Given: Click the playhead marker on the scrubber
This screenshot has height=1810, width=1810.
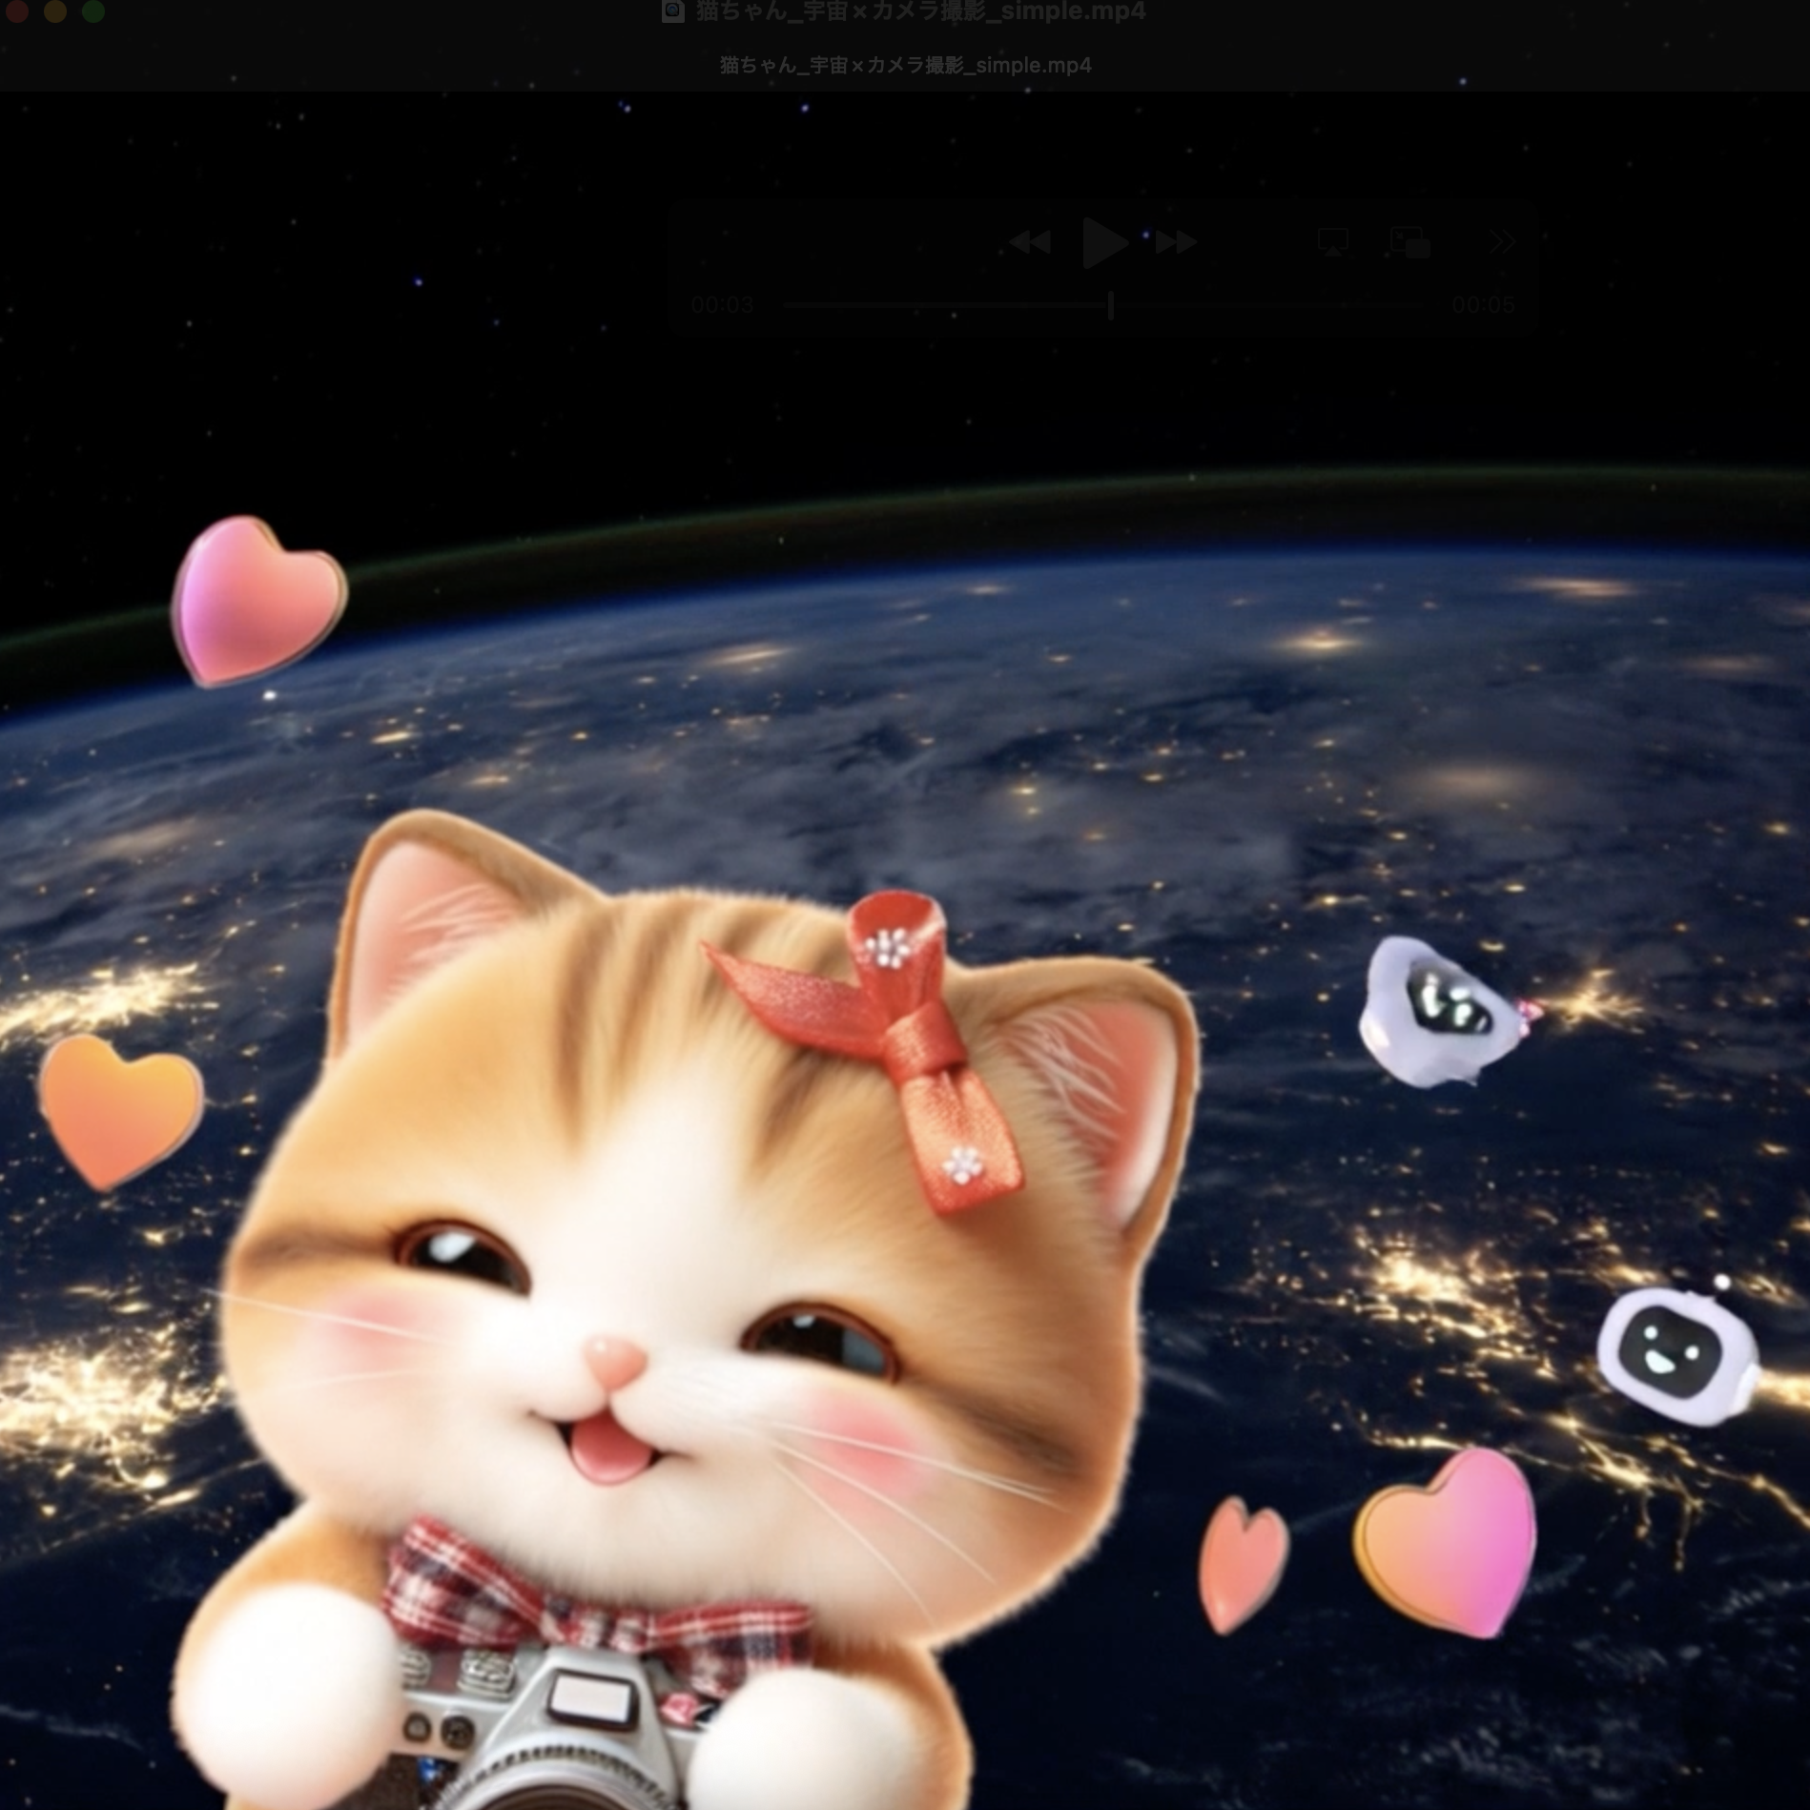Looking at the screenshot, I should [x=1109, y=303].
